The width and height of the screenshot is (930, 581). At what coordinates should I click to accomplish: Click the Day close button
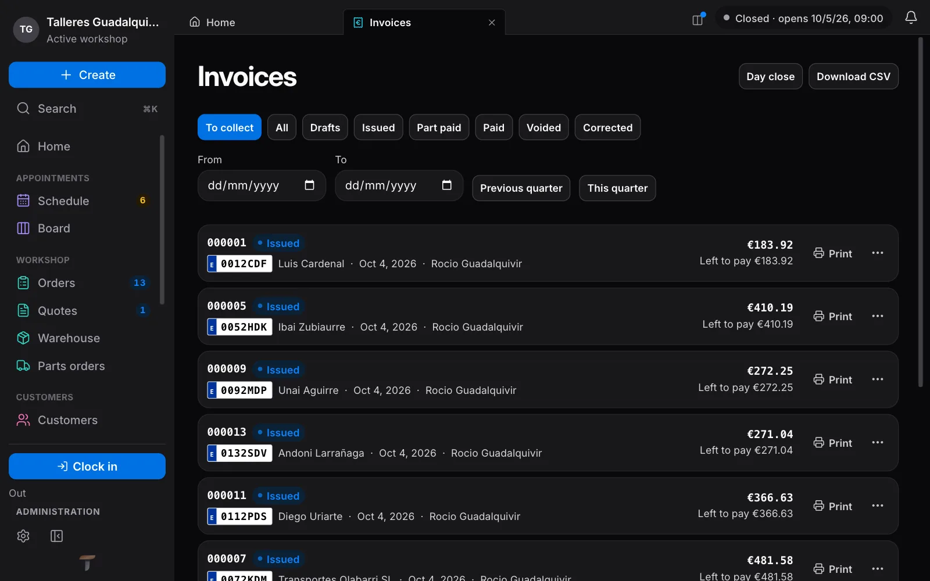tap(771, 77)
